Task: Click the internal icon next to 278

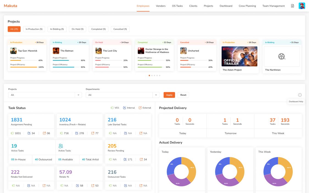Action: tap(77, 133)
